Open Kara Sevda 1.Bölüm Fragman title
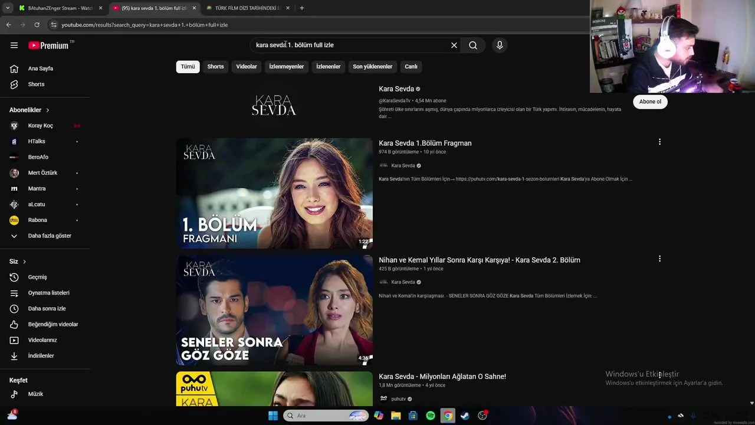The image size is (755, 425). (425, 143)
